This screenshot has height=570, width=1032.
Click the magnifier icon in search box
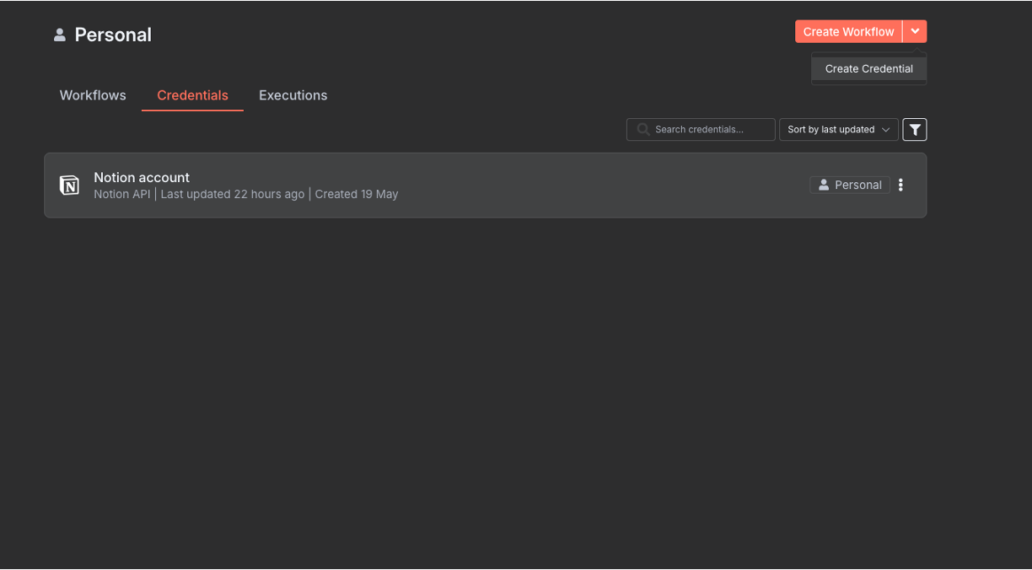point(643,130)
